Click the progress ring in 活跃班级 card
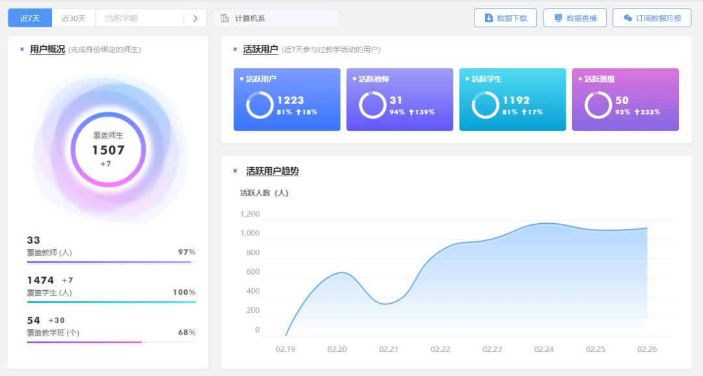This screenshot has height=376, width=703. [598, 105]
